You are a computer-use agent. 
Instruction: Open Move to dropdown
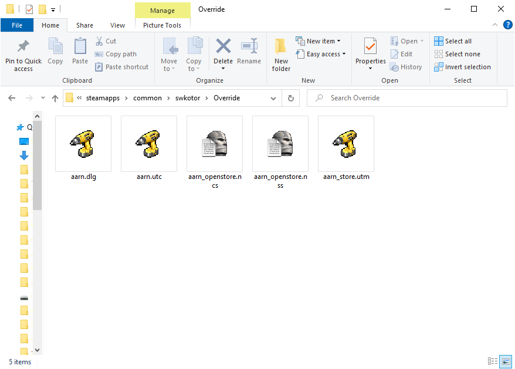click(169, 55)
